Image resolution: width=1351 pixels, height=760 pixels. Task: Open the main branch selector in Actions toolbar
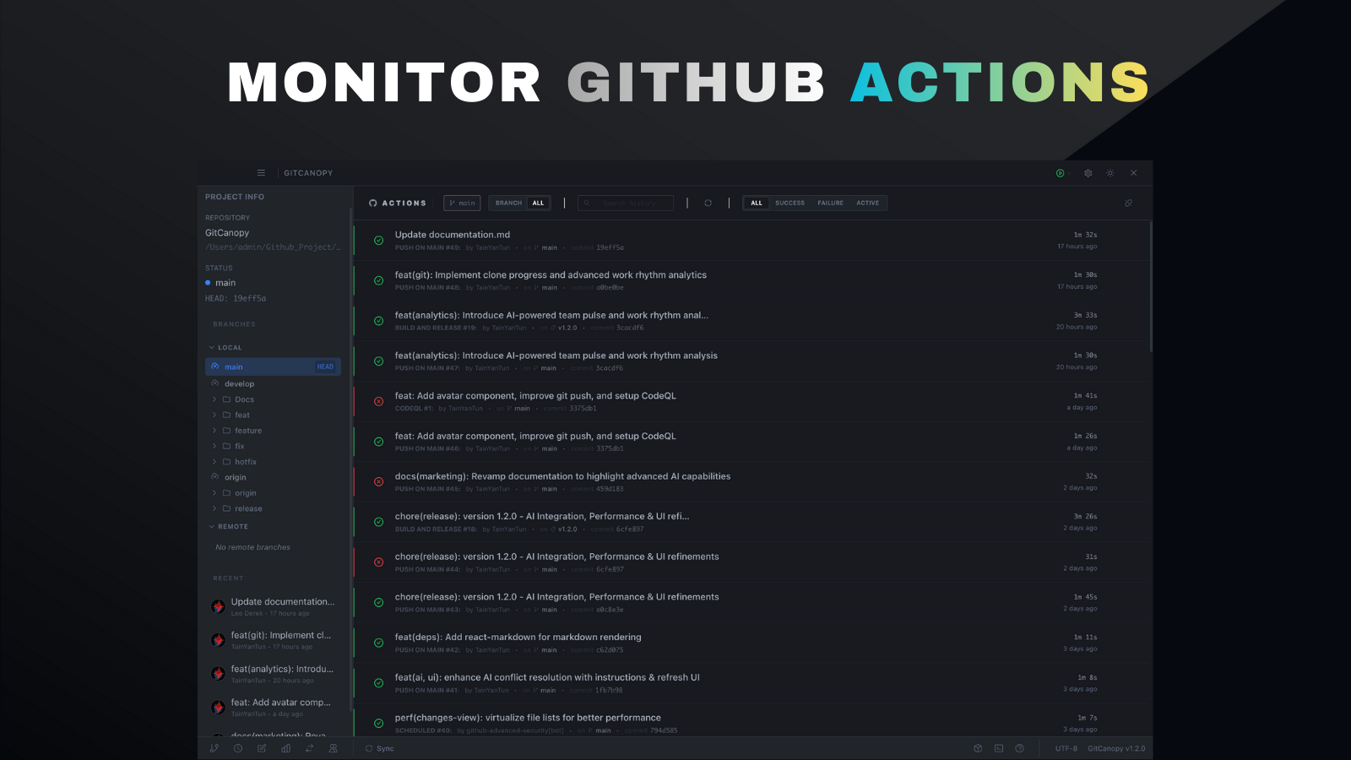point(462,204)
